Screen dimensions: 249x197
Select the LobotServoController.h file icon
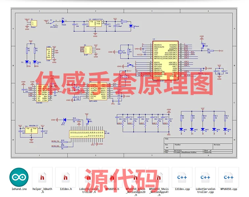(89, 177)
